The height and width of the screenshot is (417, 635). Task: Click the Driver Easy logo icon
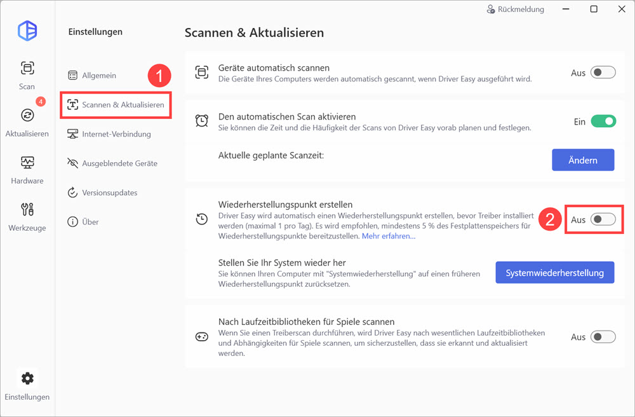point(27,31)
